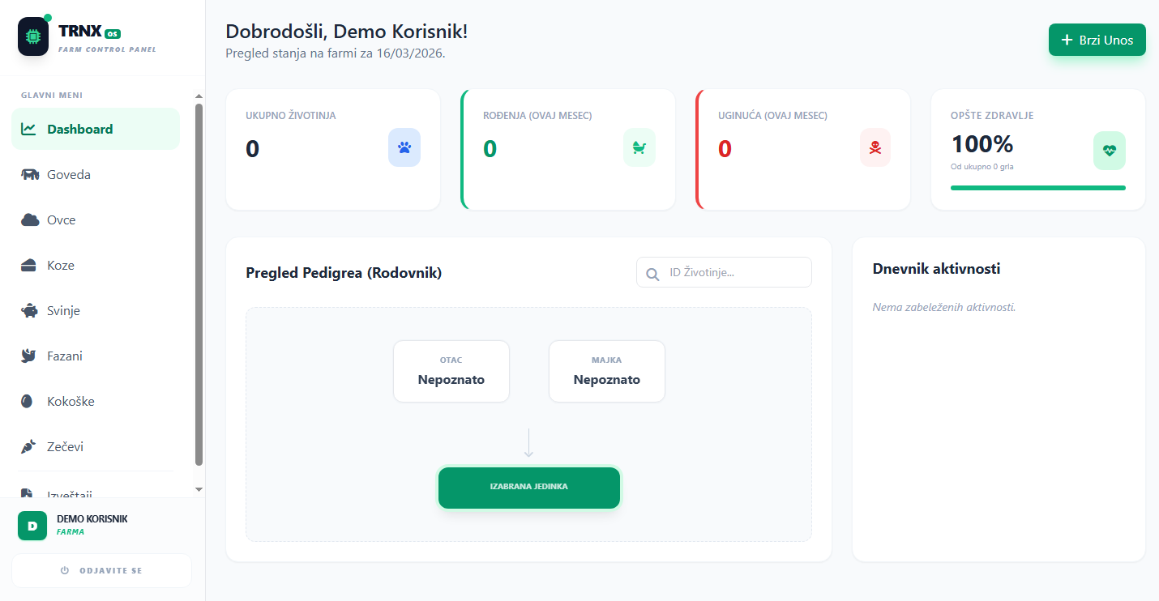Click the Izabrana Jedinka button
The image size is (1159, 601).
coord(528,488)
